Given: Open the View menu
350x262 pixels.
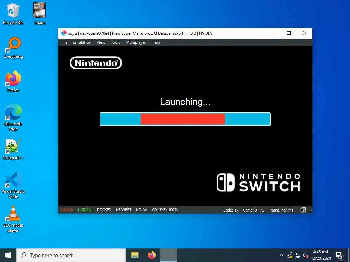Looking at the screenshot, I should [x=101, y=42].
